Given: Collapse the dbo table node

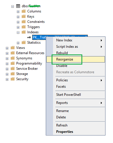Looking at the screenshot, I should [x=12, y=7].
